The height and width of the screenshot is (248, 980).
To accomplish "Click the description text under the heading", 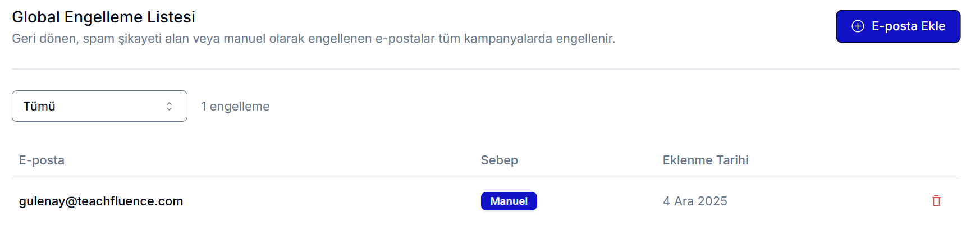I will point(313,39).
